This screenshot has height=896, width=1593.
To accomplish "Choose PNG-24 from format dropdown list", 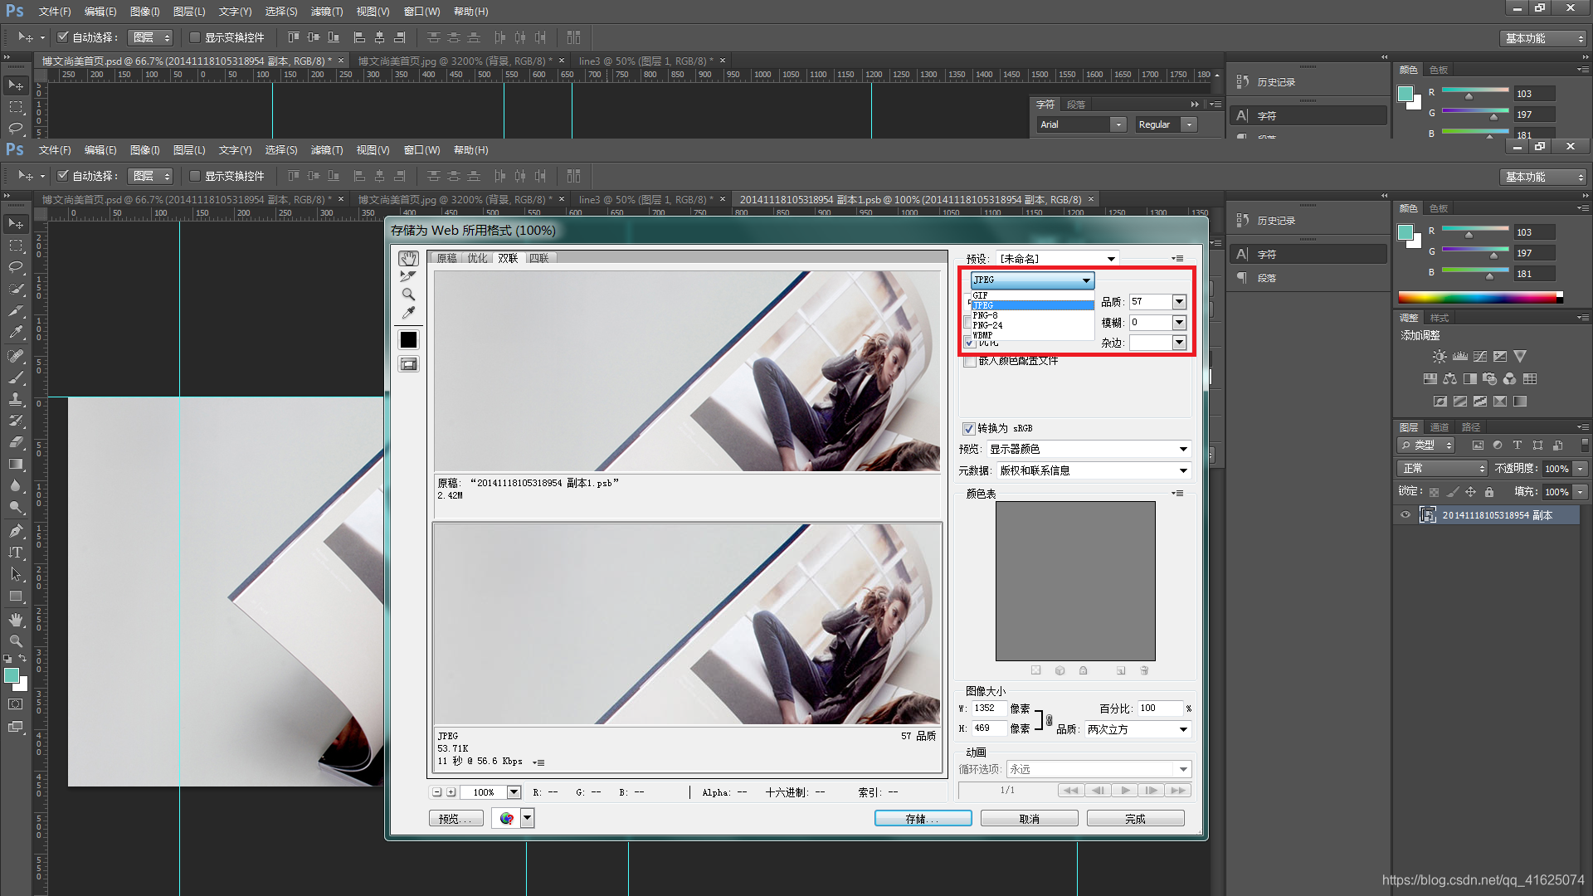I will coord(988,325).
